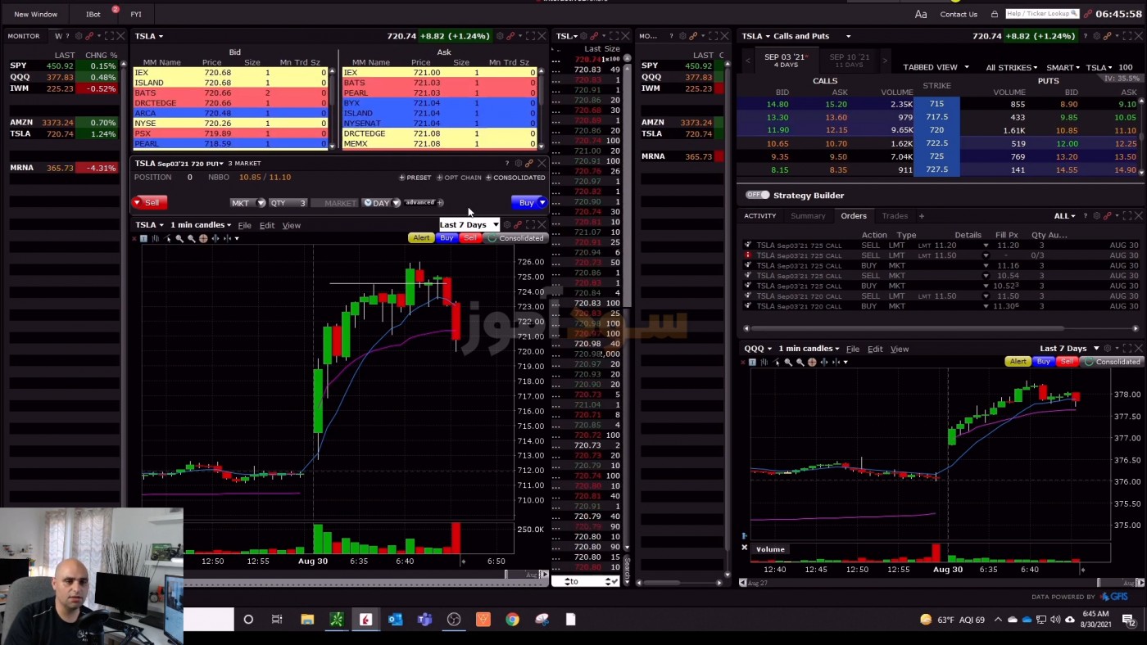Open ALL filter dropdown in Activity panel
Image resolution: width=1147 pixels, height=645 pixels.
(1064, 216)
